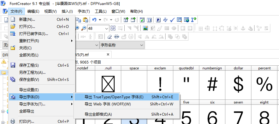279x124 pixels.
Task: Click the union contours circles icon
Action: pos(170,37)
